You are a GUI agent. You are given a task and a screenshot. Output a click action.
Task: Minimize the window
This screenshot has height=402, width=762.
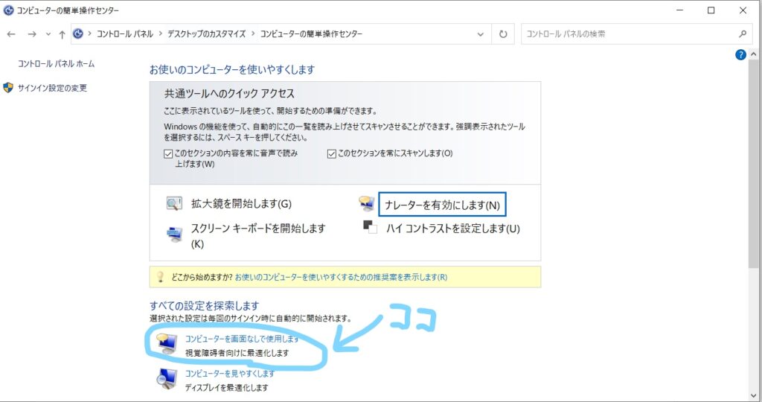[680, 10]
